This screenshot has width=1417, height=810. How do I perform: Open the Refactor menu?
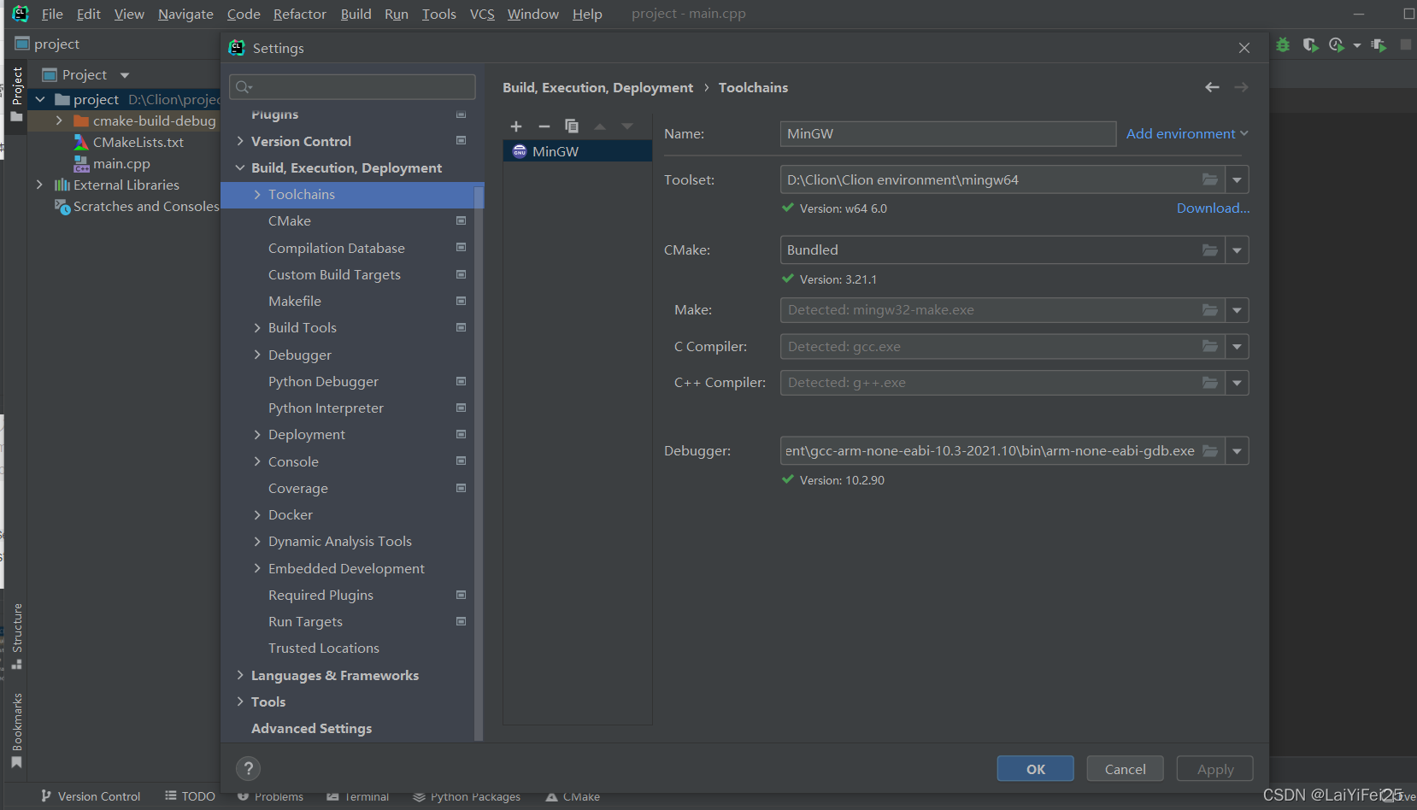[x=300, y=14]
